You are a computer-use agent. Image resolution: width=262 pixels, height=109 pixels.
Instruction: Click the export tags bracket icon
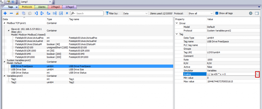pos(42,13)
